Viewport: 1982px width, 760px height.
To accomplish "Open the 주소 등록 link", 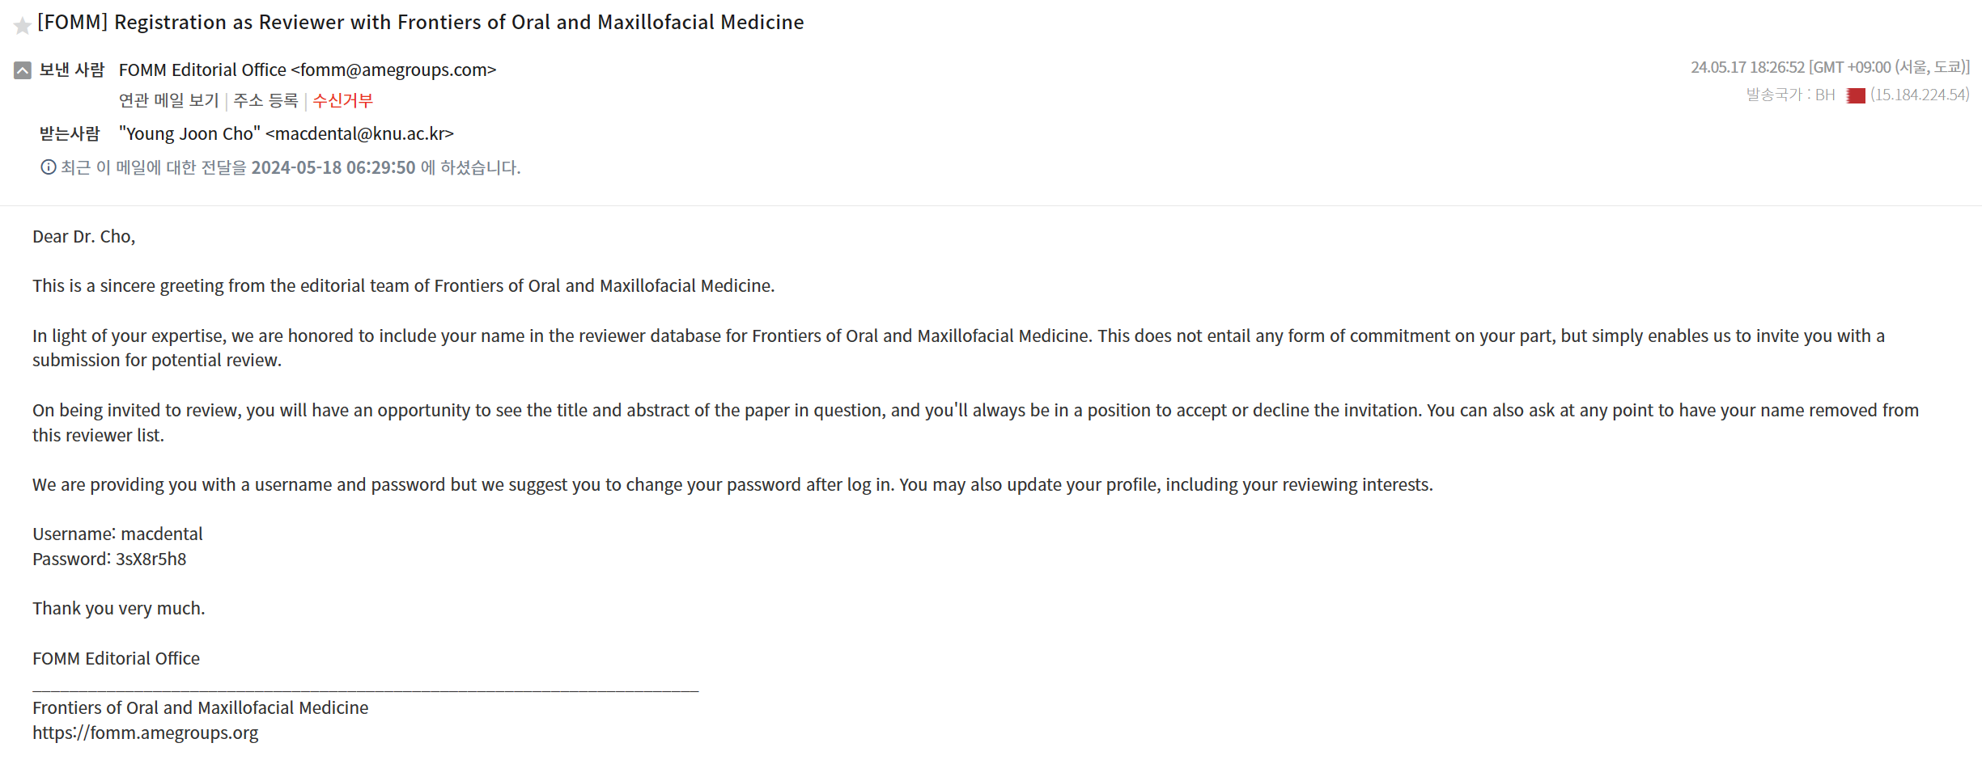I will [x=265, y=100].
